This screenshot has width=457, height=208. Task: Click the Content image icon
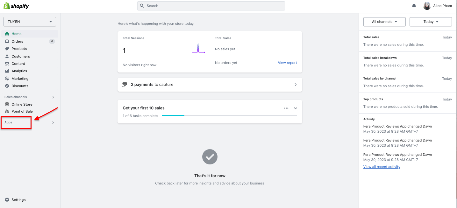click(7, 64)
